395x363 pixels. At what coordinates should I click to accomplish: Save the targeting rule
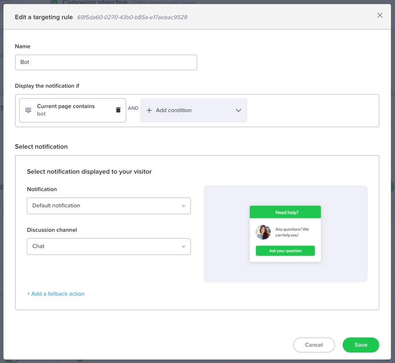361,345
